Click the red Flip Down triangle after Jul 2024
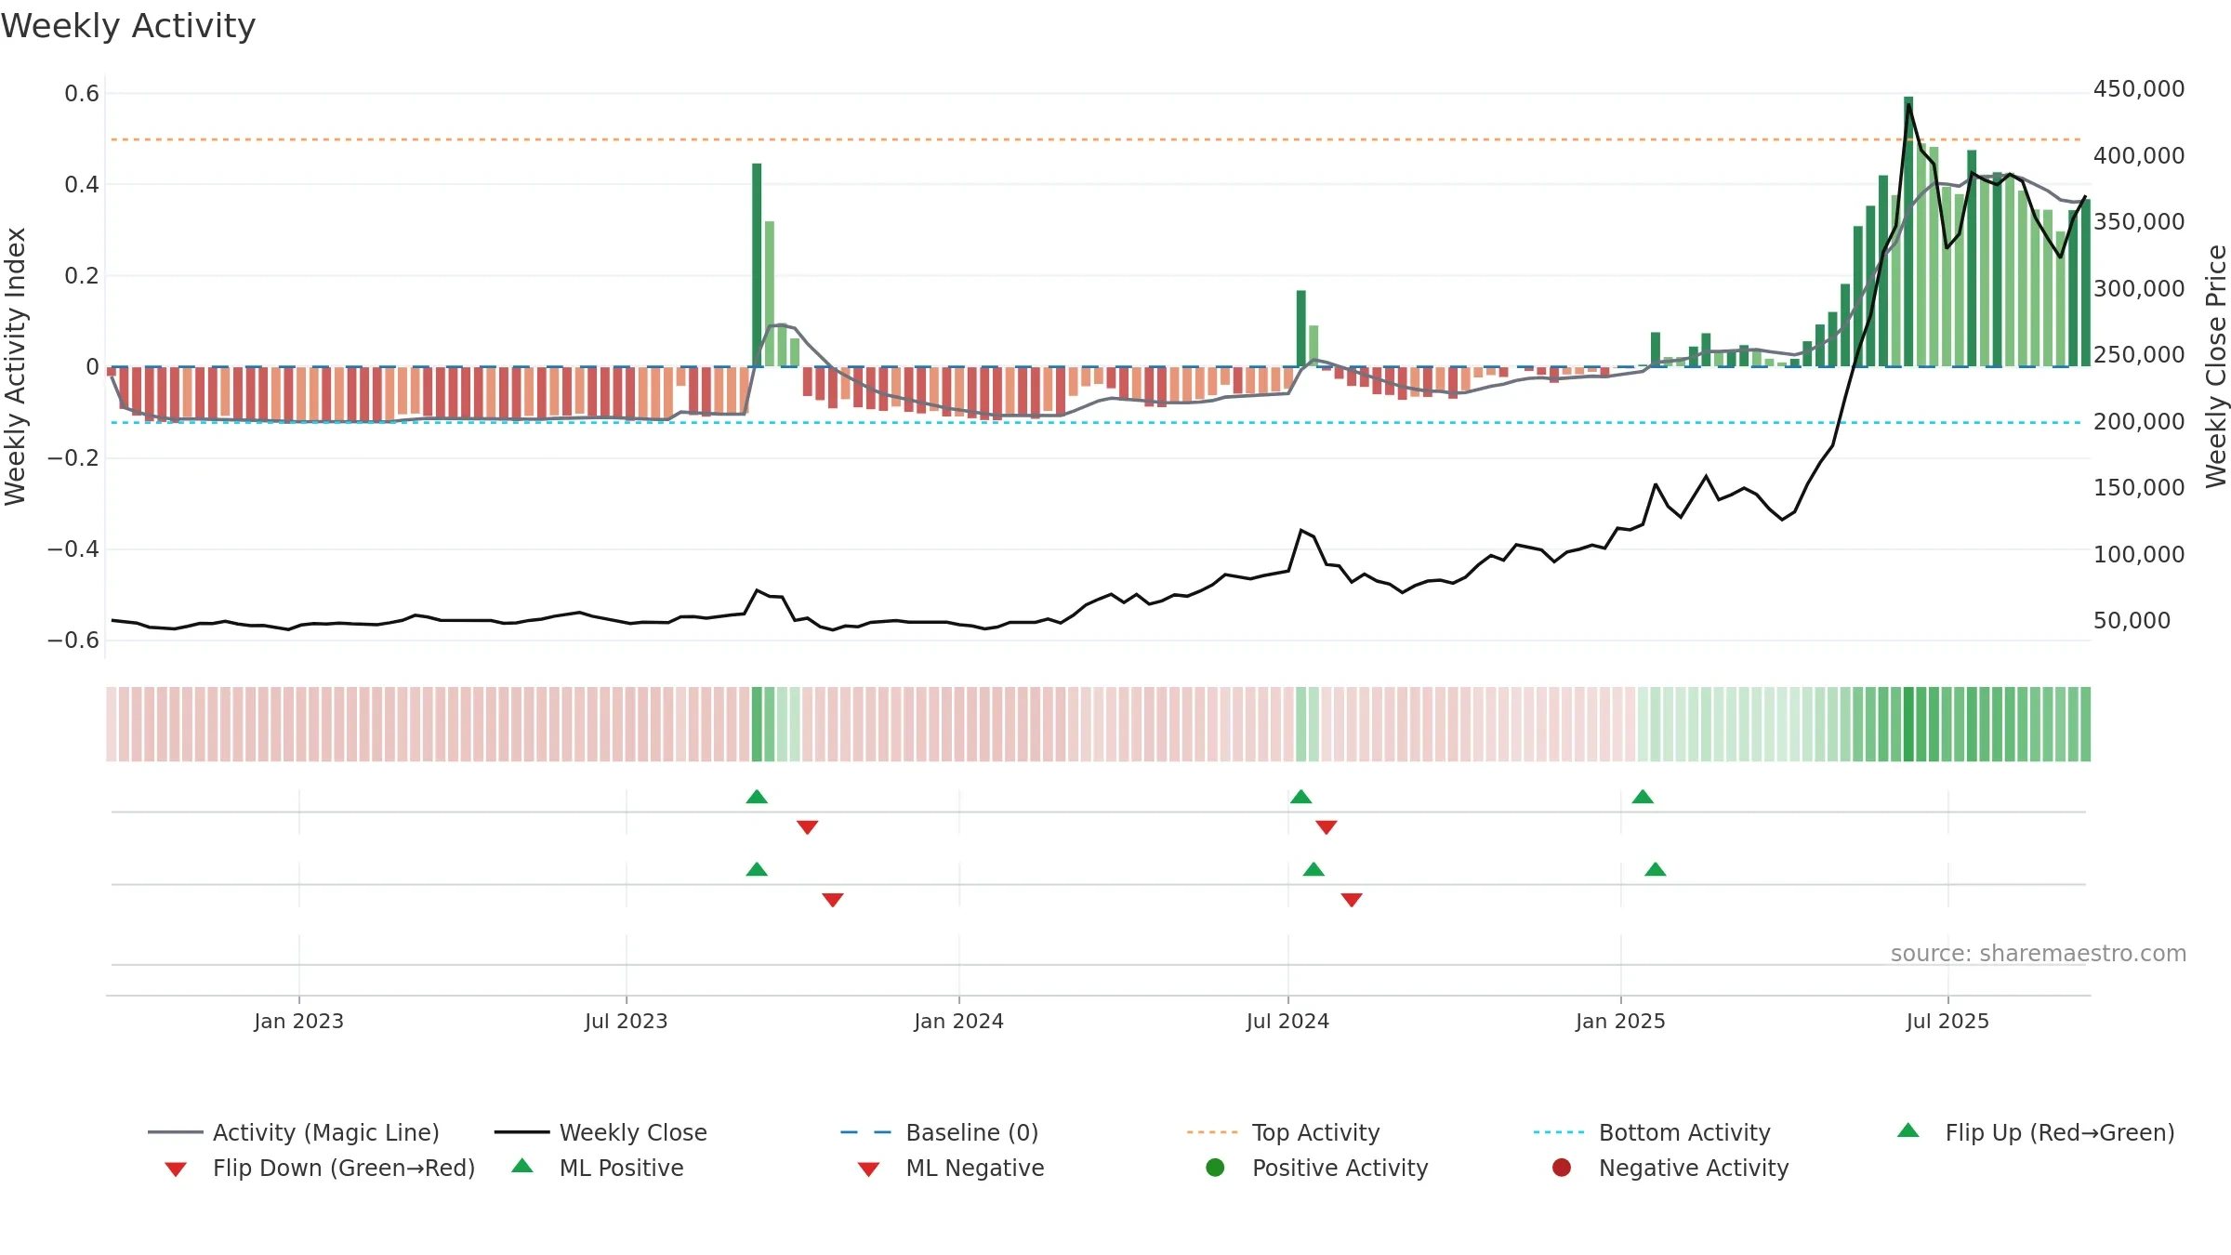The width and height of the screenshot is (2231, 1255). click(1327, 826)
